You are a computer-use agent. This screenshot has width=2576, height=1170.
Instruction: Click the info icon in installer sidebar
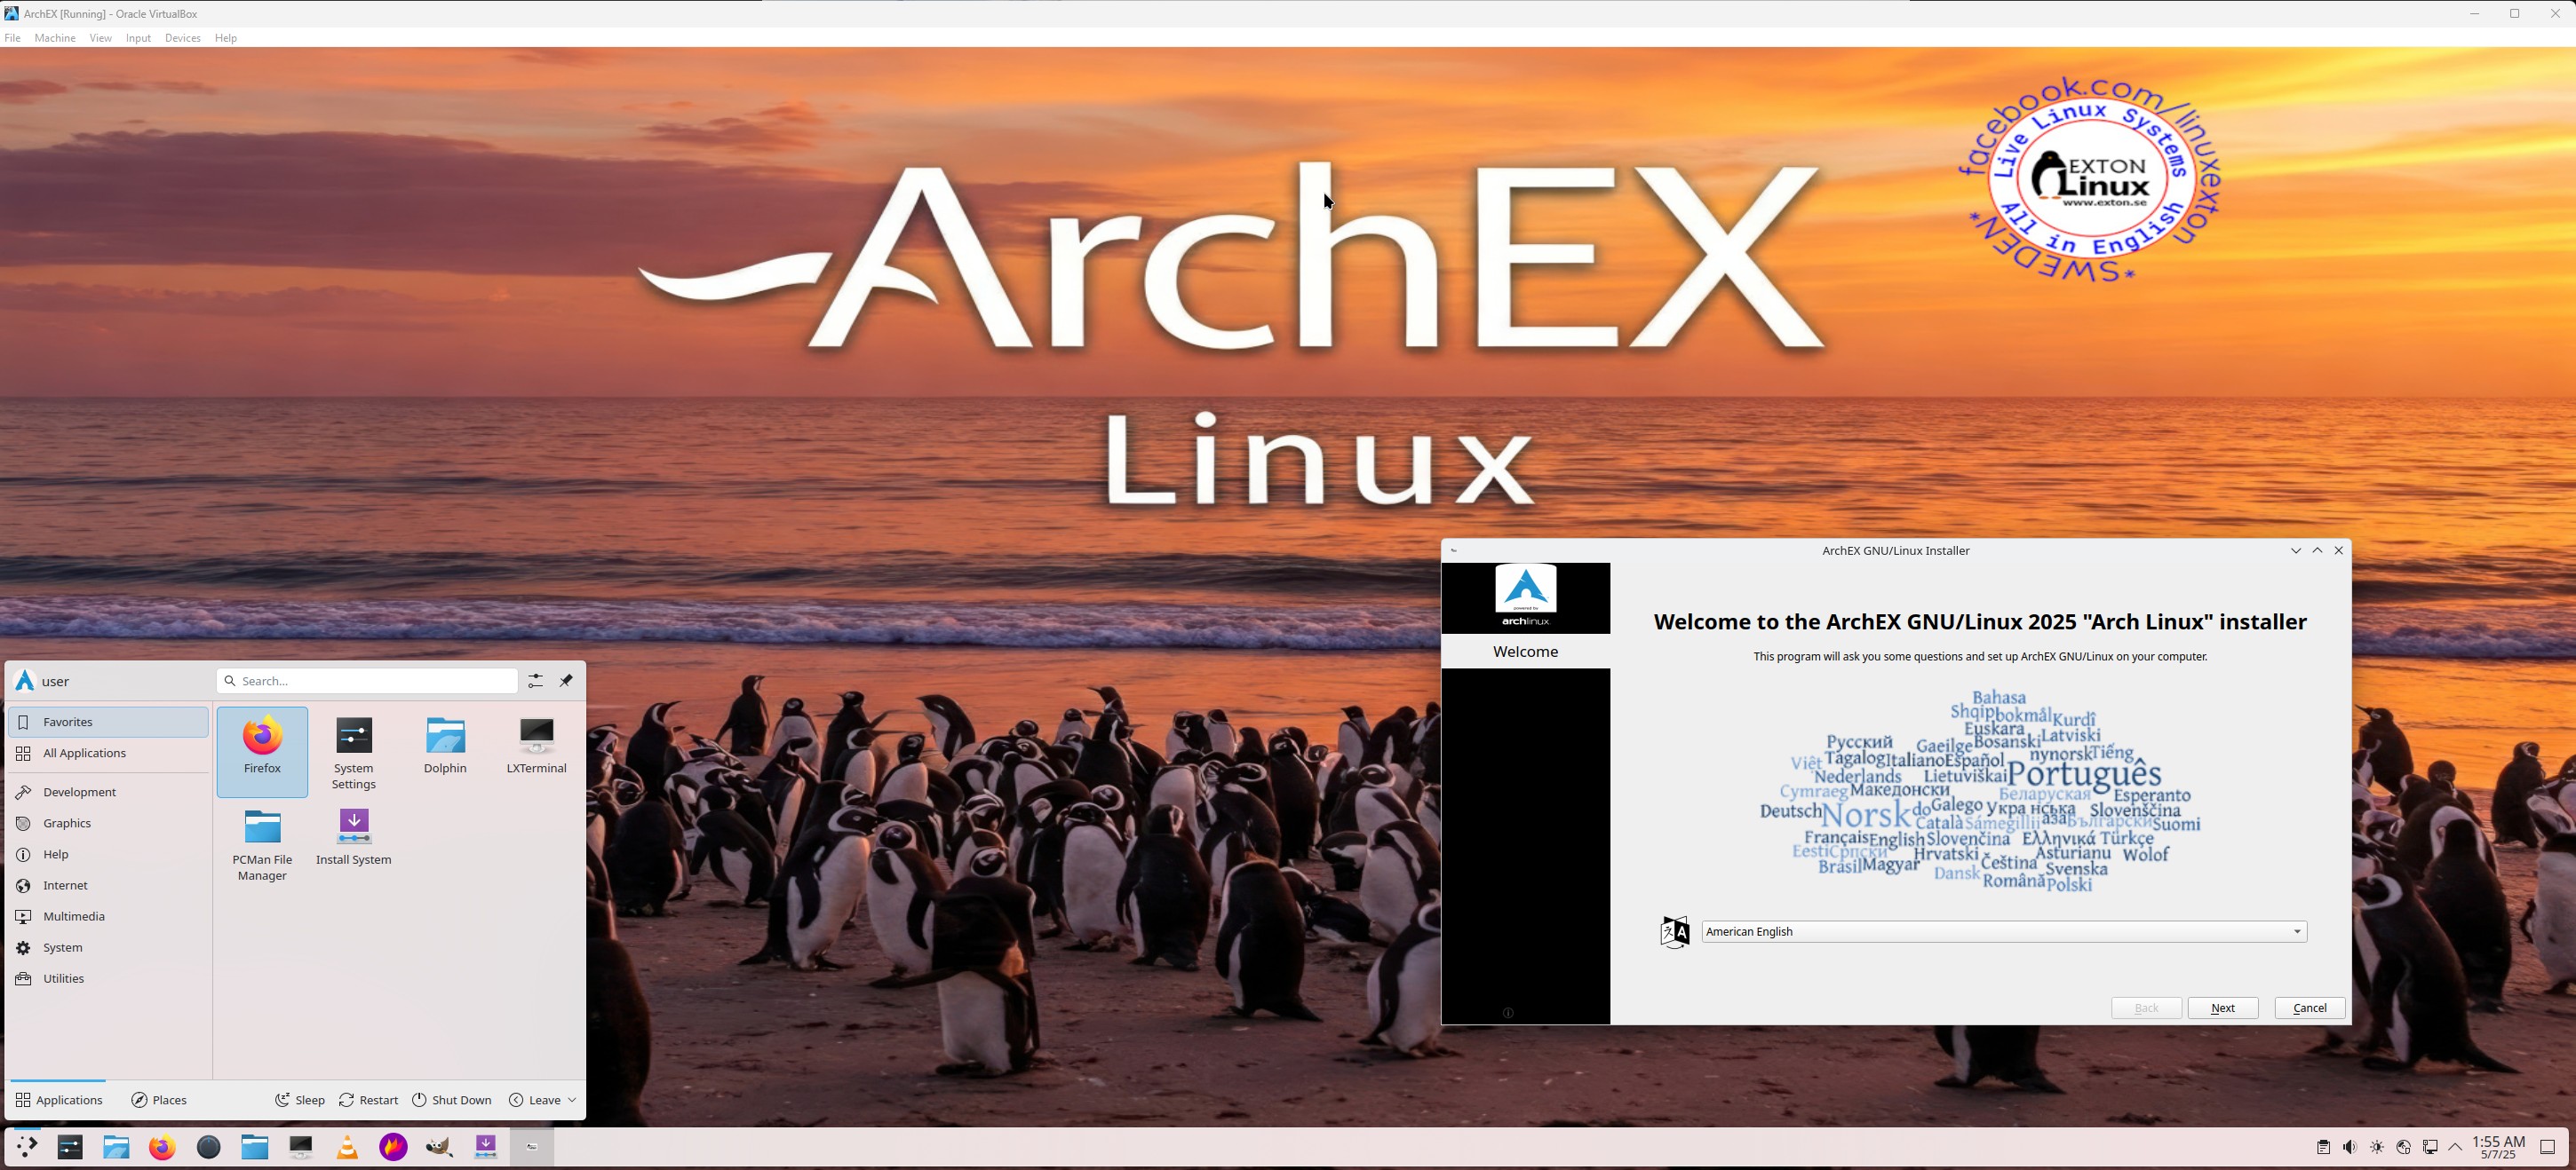point(1508,1012)
